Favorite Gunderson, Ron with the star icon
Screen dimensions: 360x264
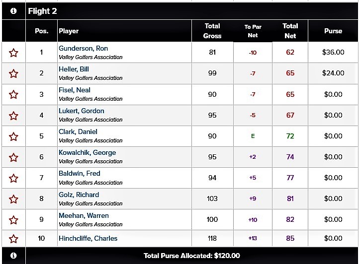[x=13, y=53]
